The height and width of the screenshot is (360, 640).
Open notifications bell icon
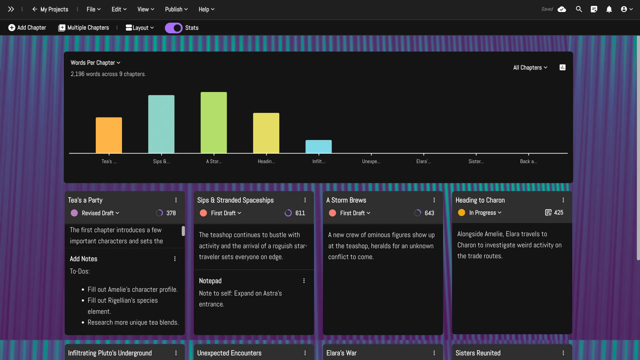(x=609, y=9)
